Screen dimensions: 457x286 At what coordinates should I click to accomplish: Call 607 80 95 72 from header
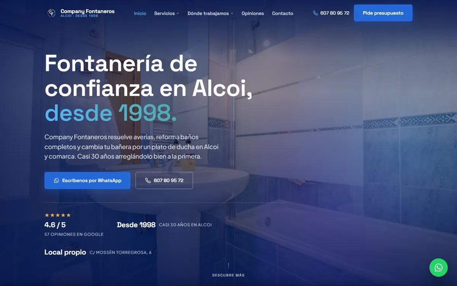tap(331, 13)
